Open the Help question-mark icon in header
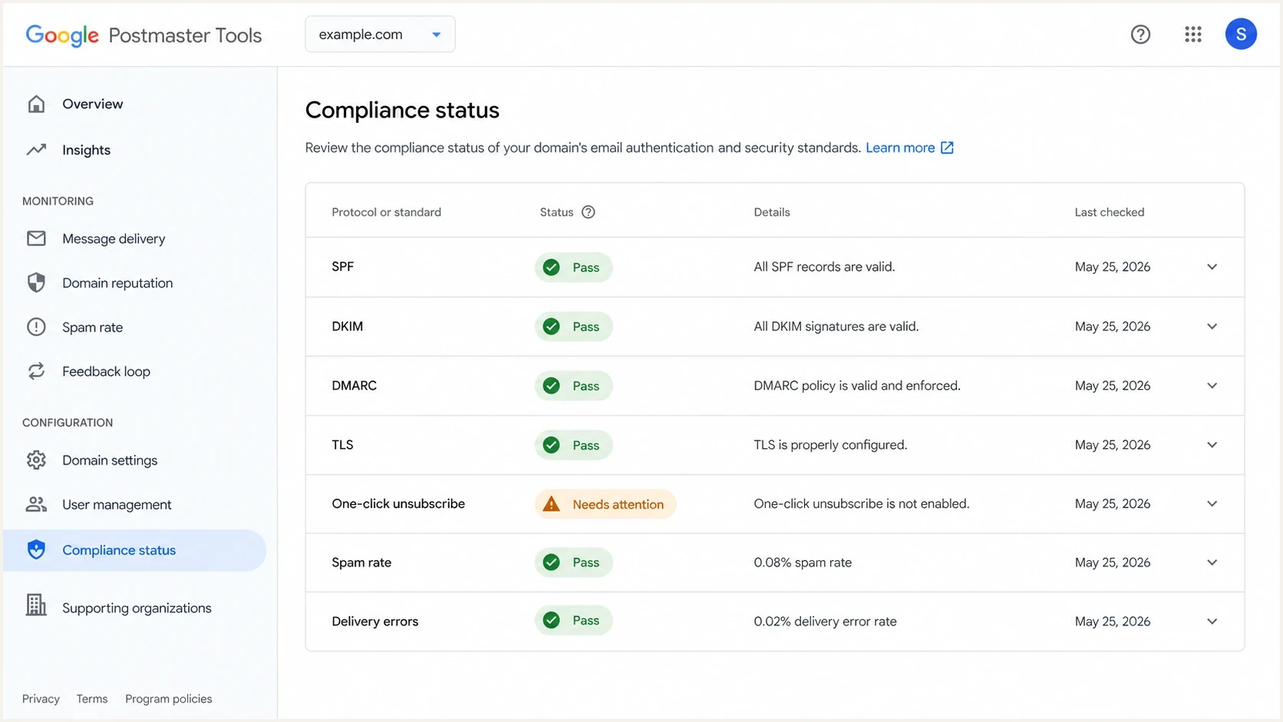 tap(1140, 35)
